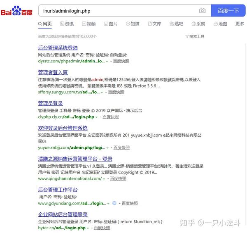This screenshot has width=247, height=233.
Task: Switch to the 视频 tab
Action: [89, 24]
